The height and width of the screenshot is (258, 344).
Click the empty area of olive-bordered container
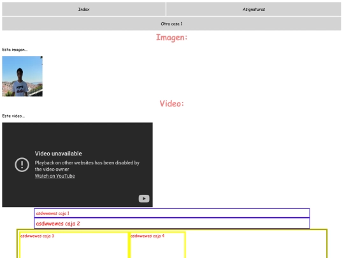pyautogui.click(x=255, y=245)
